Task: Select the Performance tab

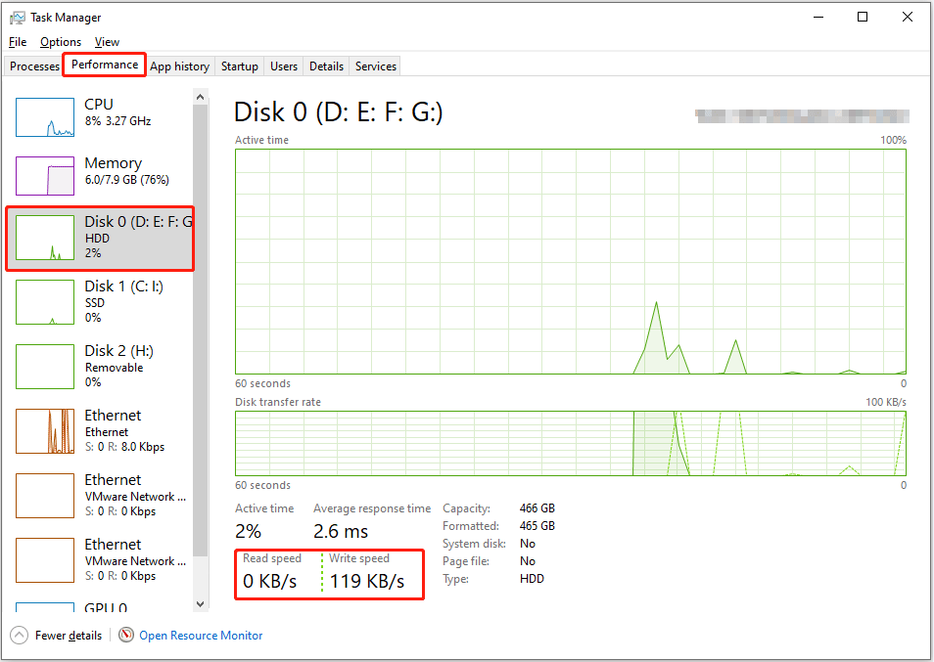Action: tap(105, 65)
